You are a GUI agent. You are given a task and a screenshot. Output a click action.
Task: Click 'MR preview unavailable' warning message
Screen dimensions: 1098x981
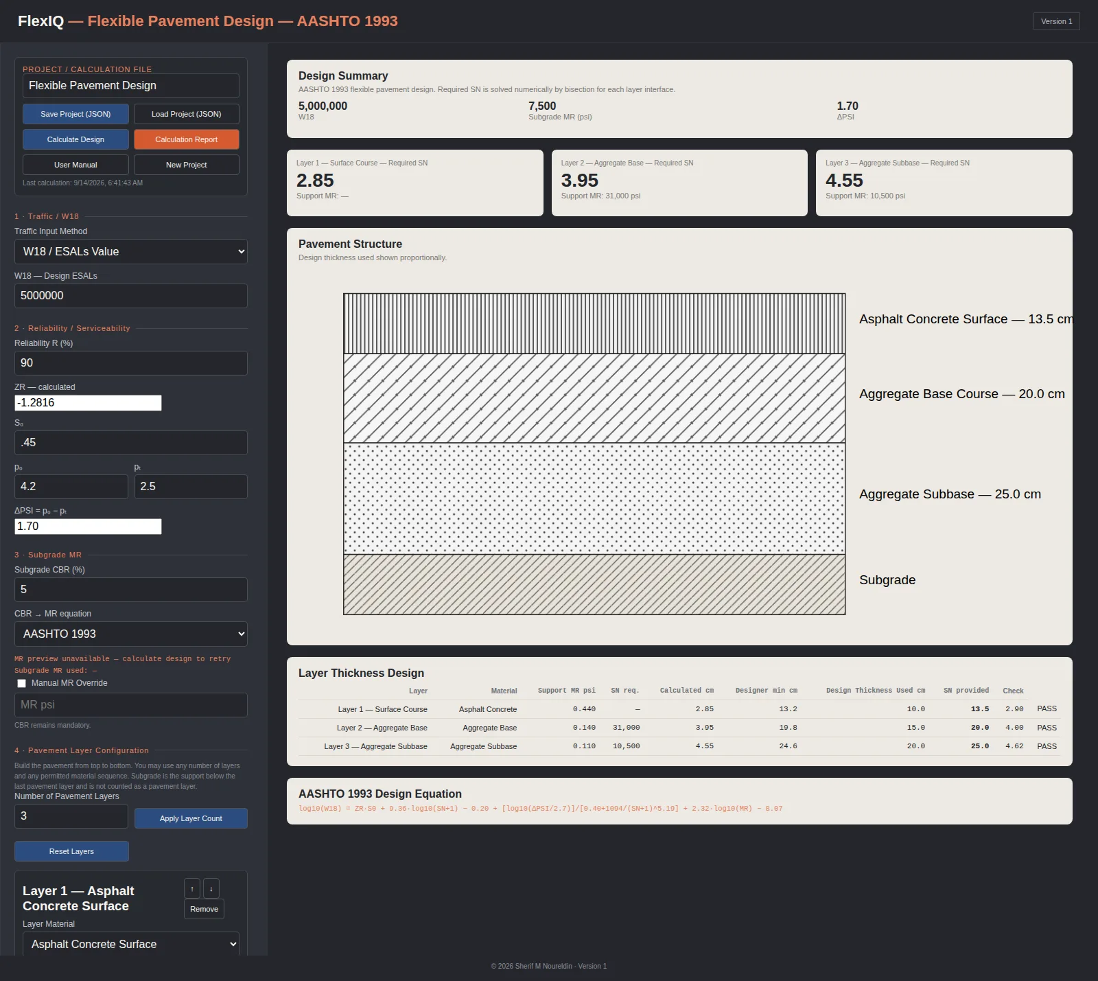pos(123,659)
